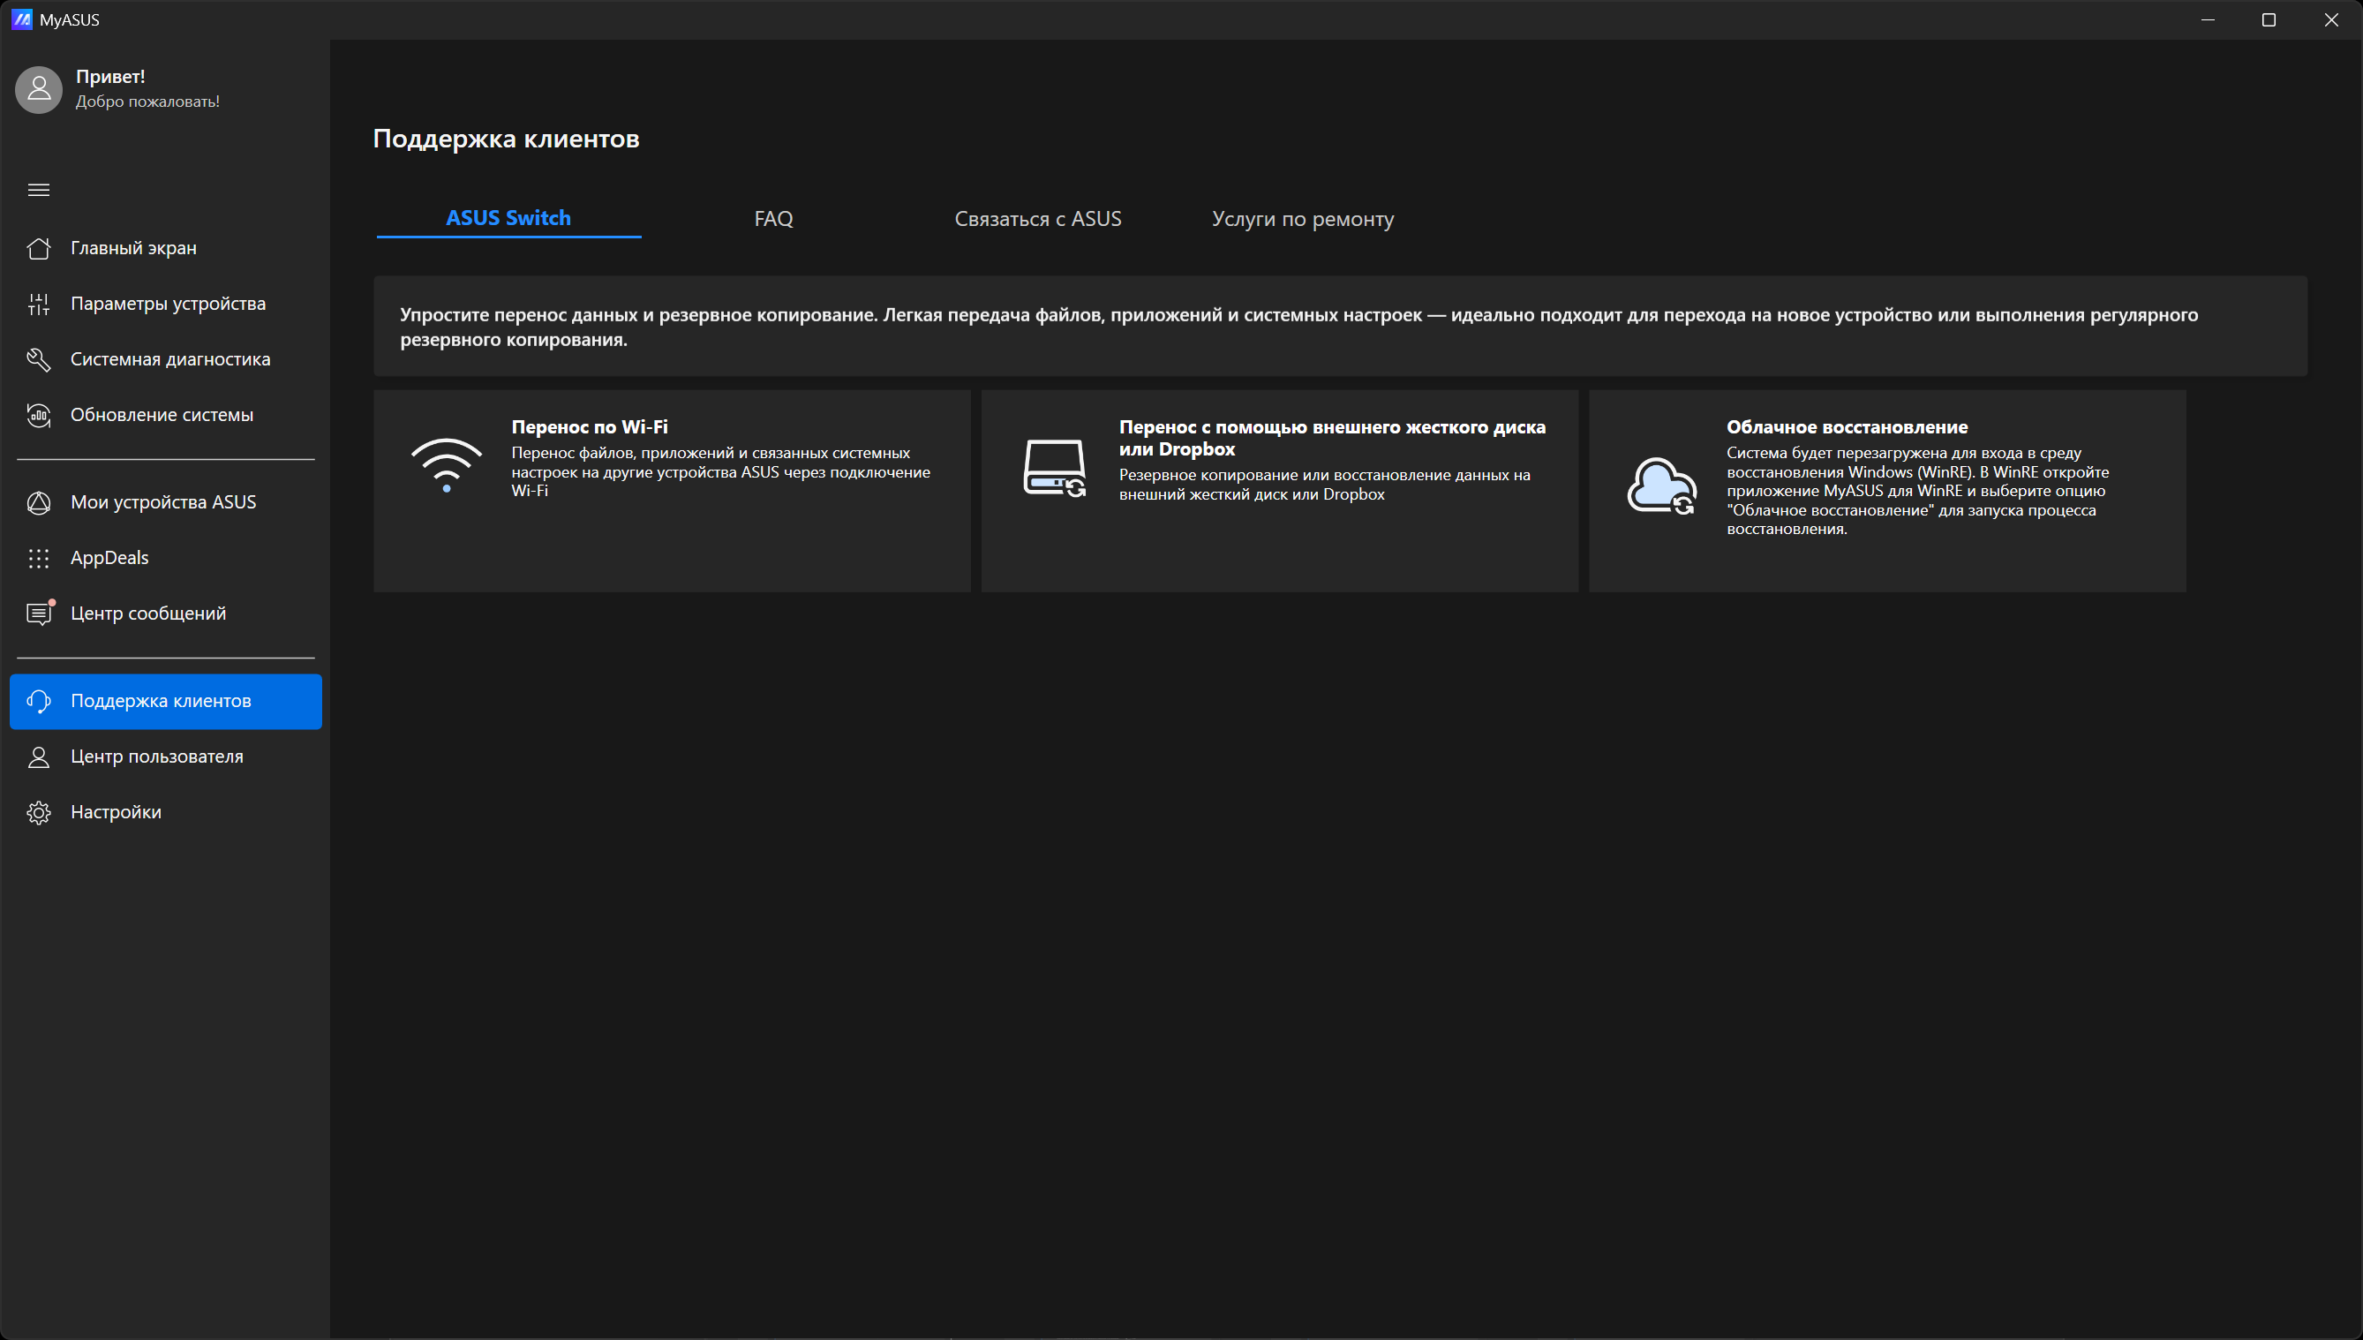Click the MyASUS logo in title bar
Image resolution: width=2363 pixels, height=1340 pixels.
point(21,19)
